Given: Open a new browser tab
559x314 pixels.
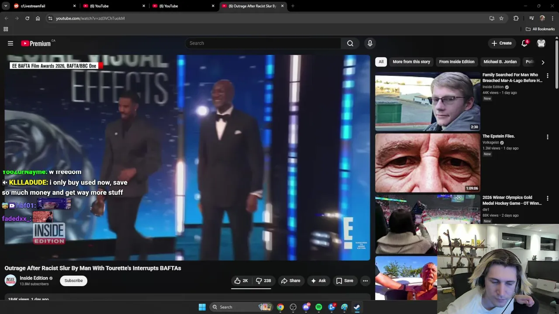Looking at the screenshot, I should pyautogui.click(x=293, y=6).
